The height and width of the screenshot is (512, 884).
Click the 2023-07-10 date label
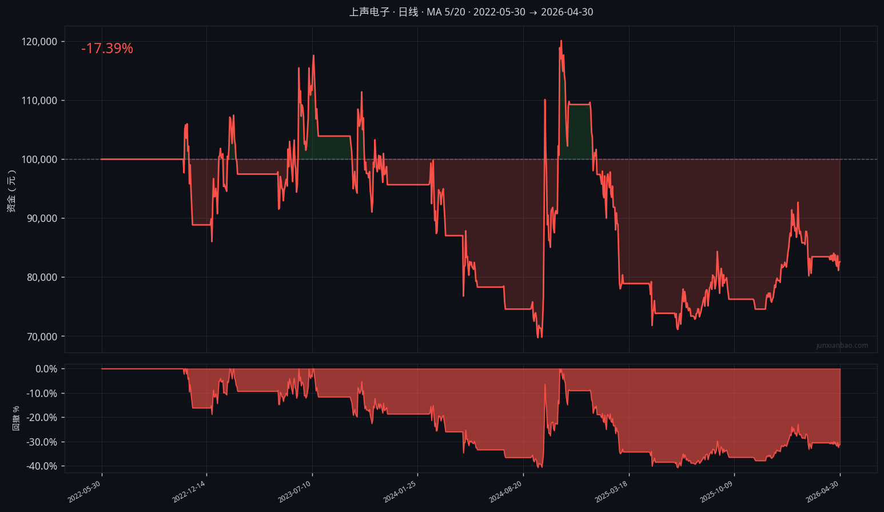pyautogui.click(x=295, y=492)
